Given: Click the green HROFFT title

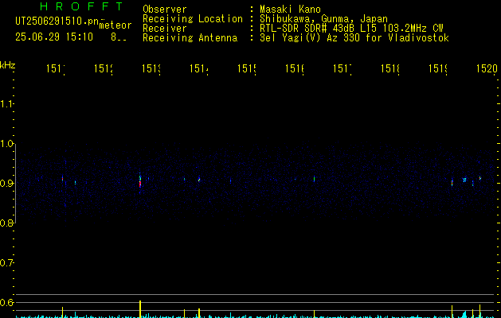Looking at the screenshot, I should pyautogui.click(x=82, y=6).
